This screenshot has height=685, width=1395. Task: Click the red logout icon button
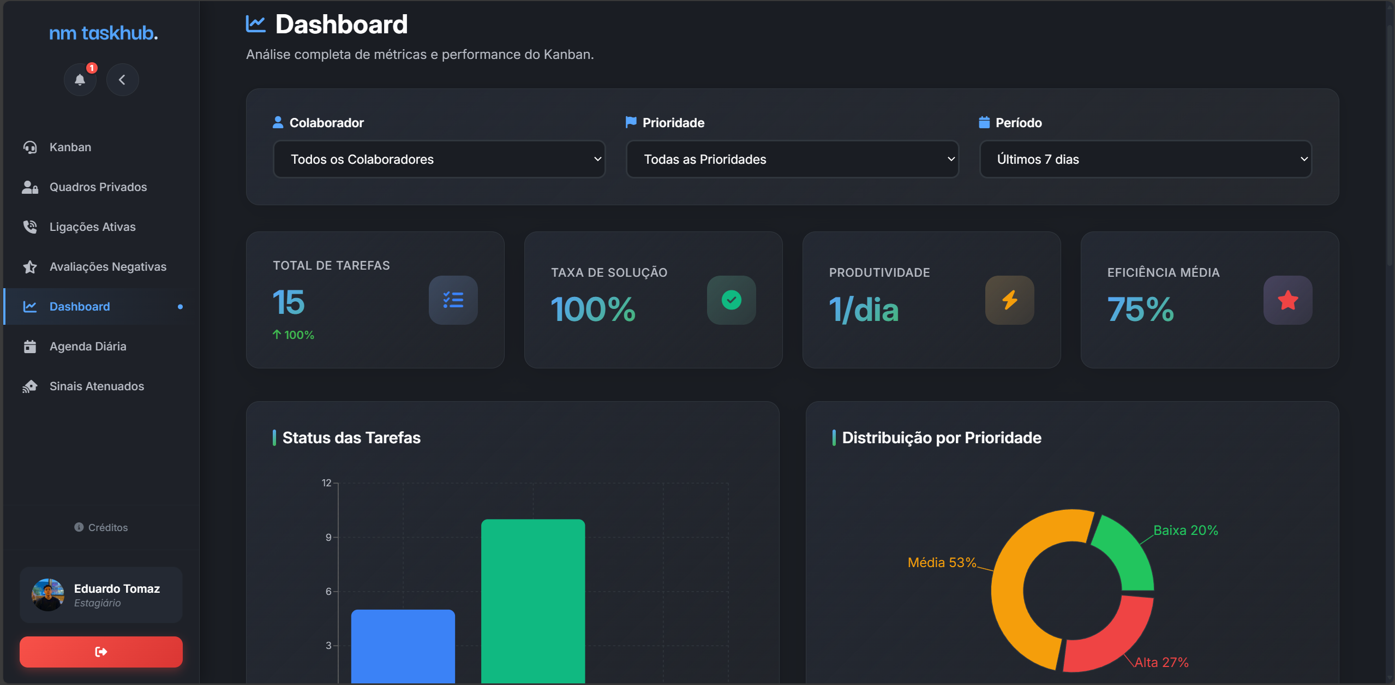click(101, 652)
